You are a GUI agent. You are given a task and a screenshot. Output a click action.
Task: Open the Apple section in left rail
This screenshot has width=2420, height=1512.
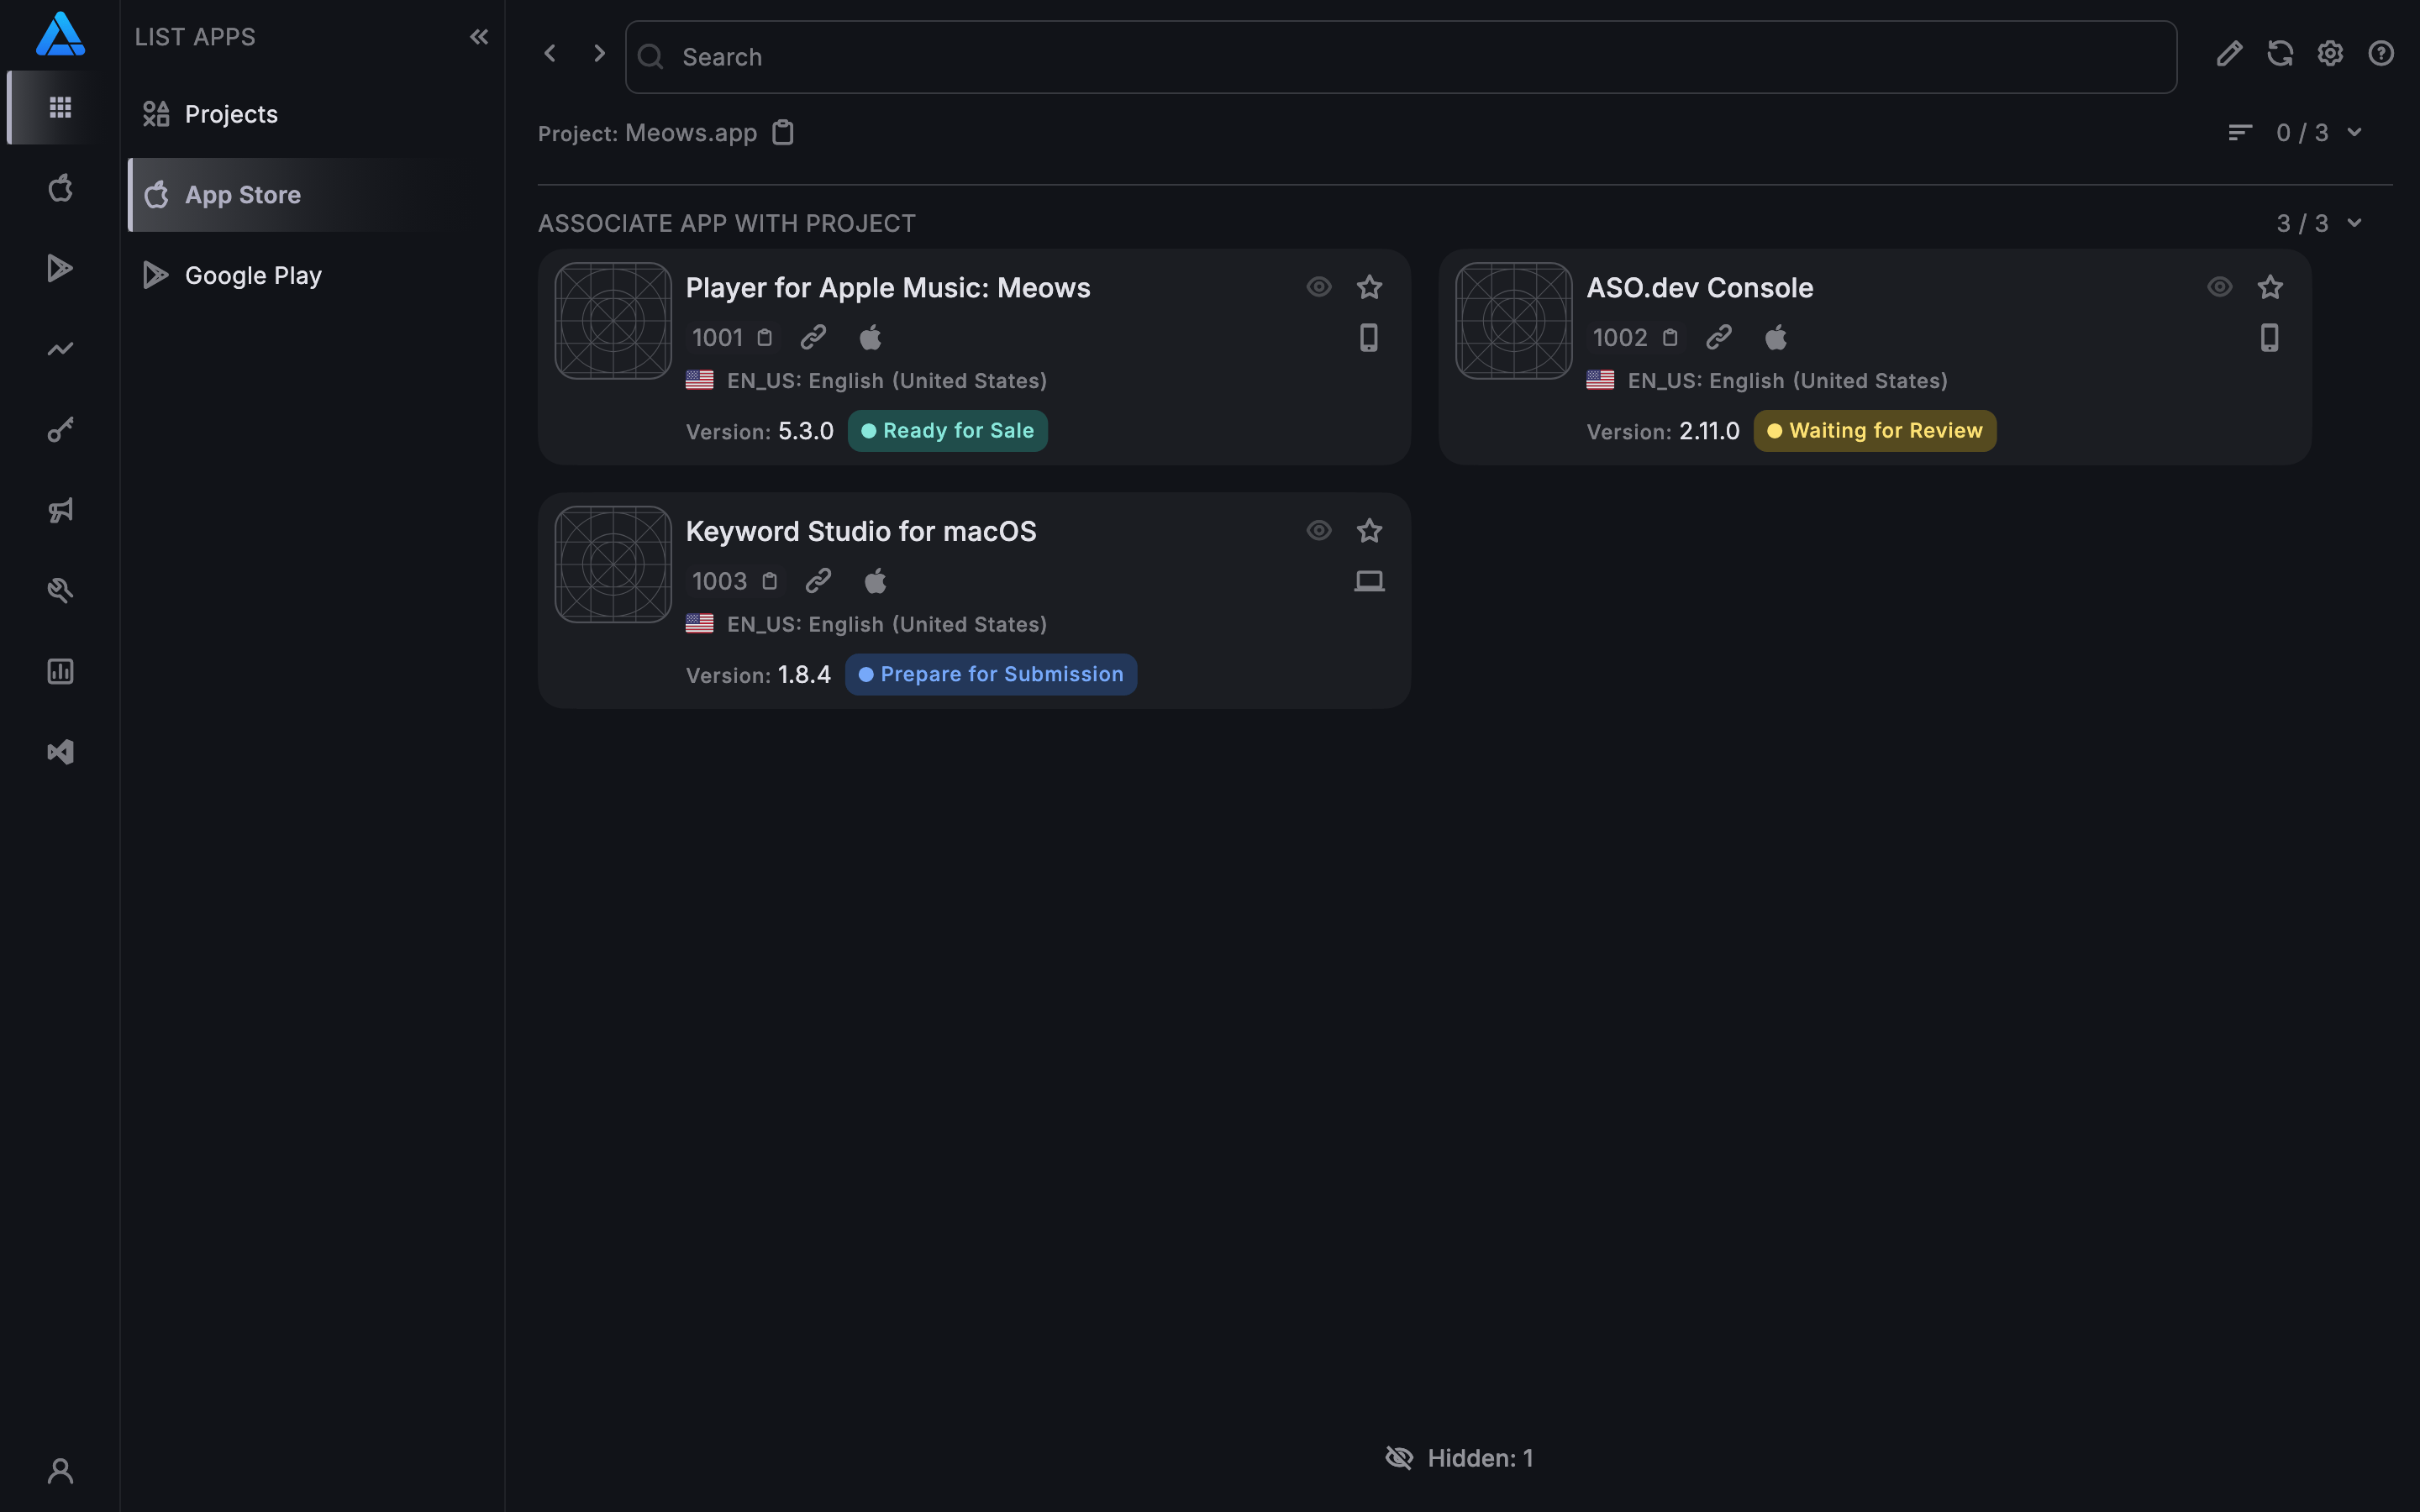pyautogui.click(x=60, y=188)
